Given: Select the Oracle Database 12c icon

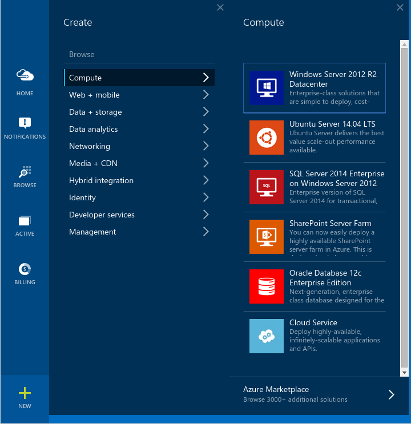Looking at the screenshot, I should tap(267, 286).
